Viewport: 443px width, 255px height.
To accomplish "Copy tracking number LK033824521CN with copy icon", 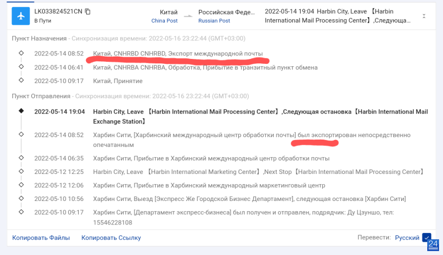I will point(88,12).
